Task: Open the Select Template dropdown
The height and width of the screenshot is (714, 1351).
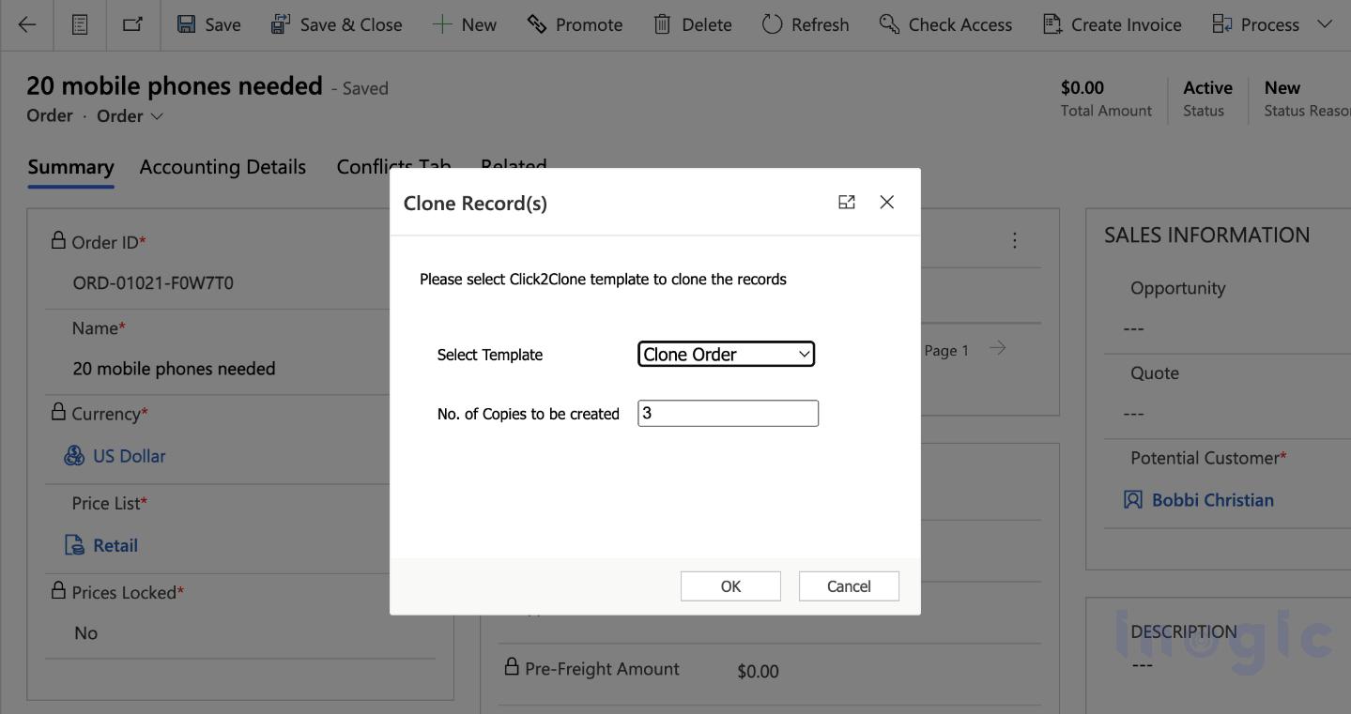Action: 726,354
